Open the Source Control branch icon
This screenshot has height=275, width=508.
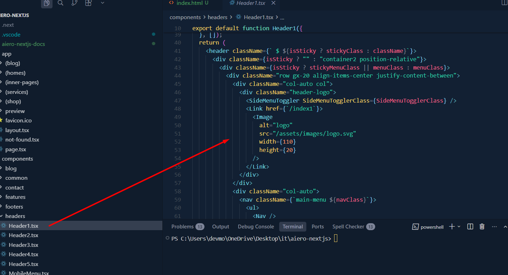tap(74, 3)
